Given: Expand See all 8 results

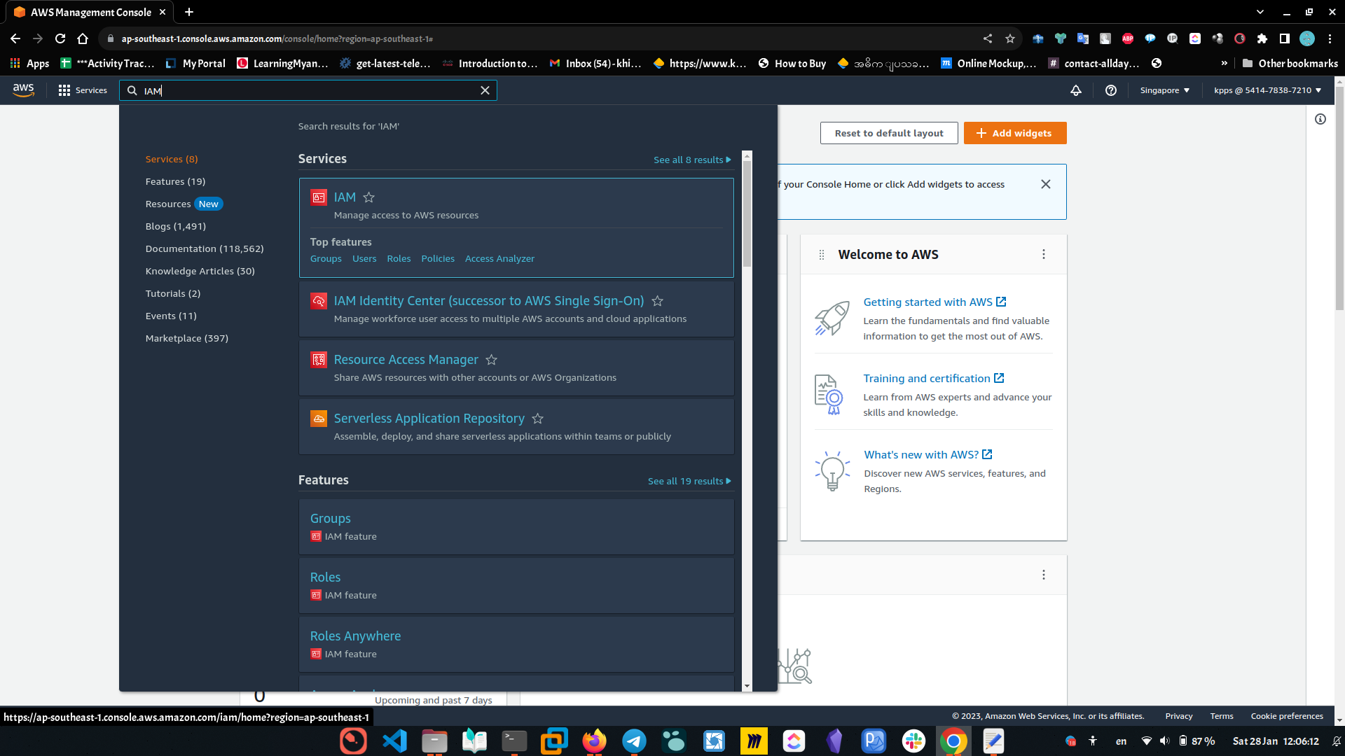Looking at the screenshot, I should coord(692,160).
